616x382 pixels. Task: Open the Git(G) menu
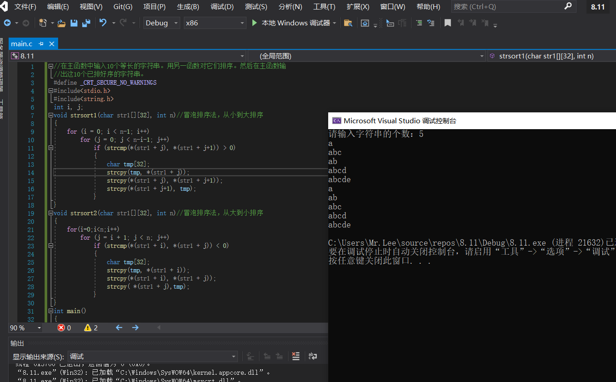tap(123, 7)
